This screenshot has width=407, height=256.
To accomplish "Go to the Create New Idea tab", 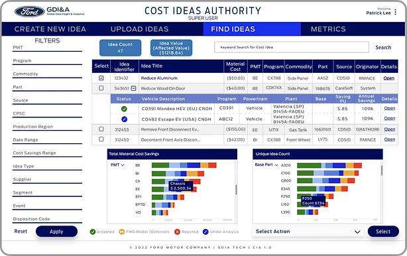I will [x=50, y=29].
